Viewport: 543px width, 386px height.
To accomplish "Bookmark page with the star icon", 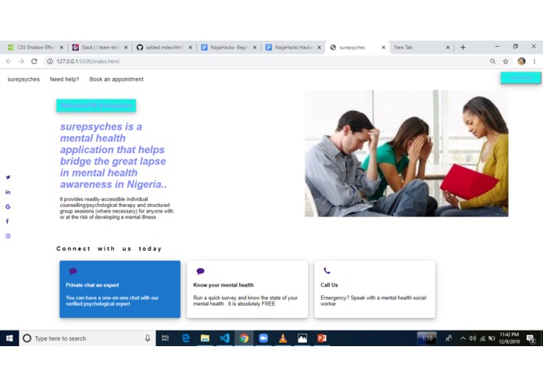I will pyautogui.click(x=505, y=61).
